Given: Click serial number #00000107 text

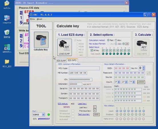Looking at the screenshot, I should pos(44,119).
